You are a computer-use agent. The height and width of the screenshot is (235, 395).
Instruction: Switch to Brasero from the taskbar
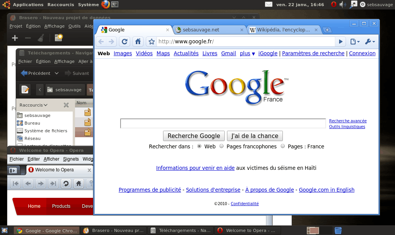[x=114, y=230]
